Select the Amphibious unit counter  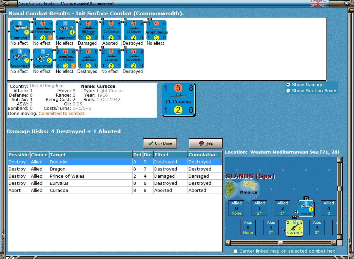(x=156, y=31)
